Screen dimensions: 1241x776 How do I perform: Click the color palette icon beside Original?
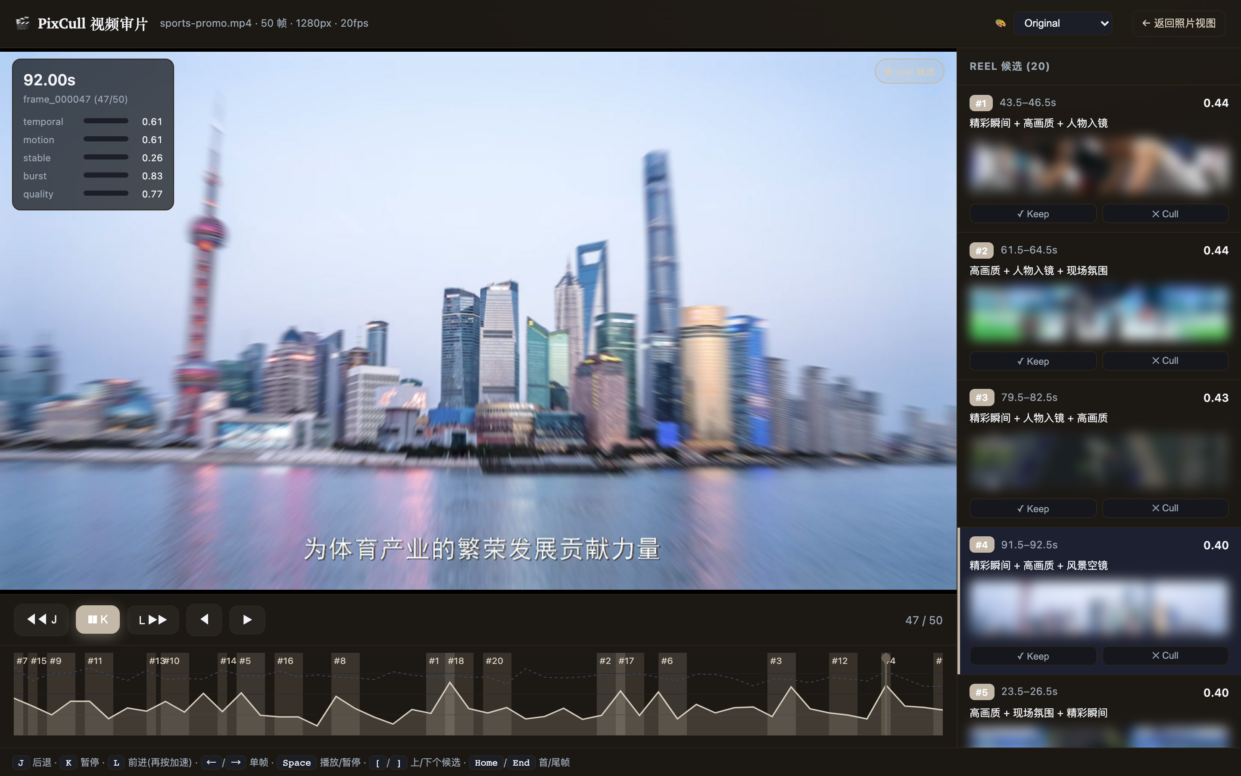pos(1000,23)
